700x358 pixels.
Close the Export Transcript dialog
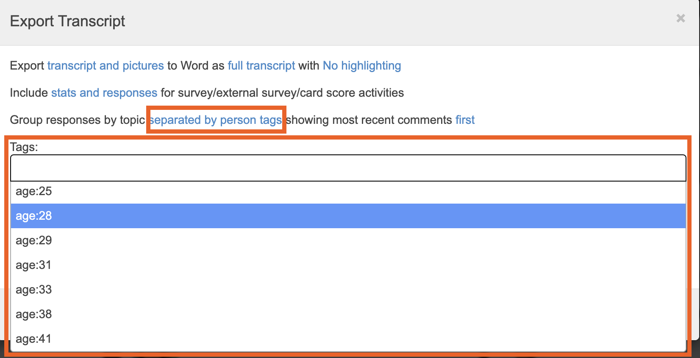[x=681, y=18]
